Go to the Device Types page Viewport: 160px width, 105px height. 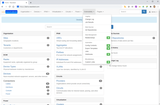10,67
